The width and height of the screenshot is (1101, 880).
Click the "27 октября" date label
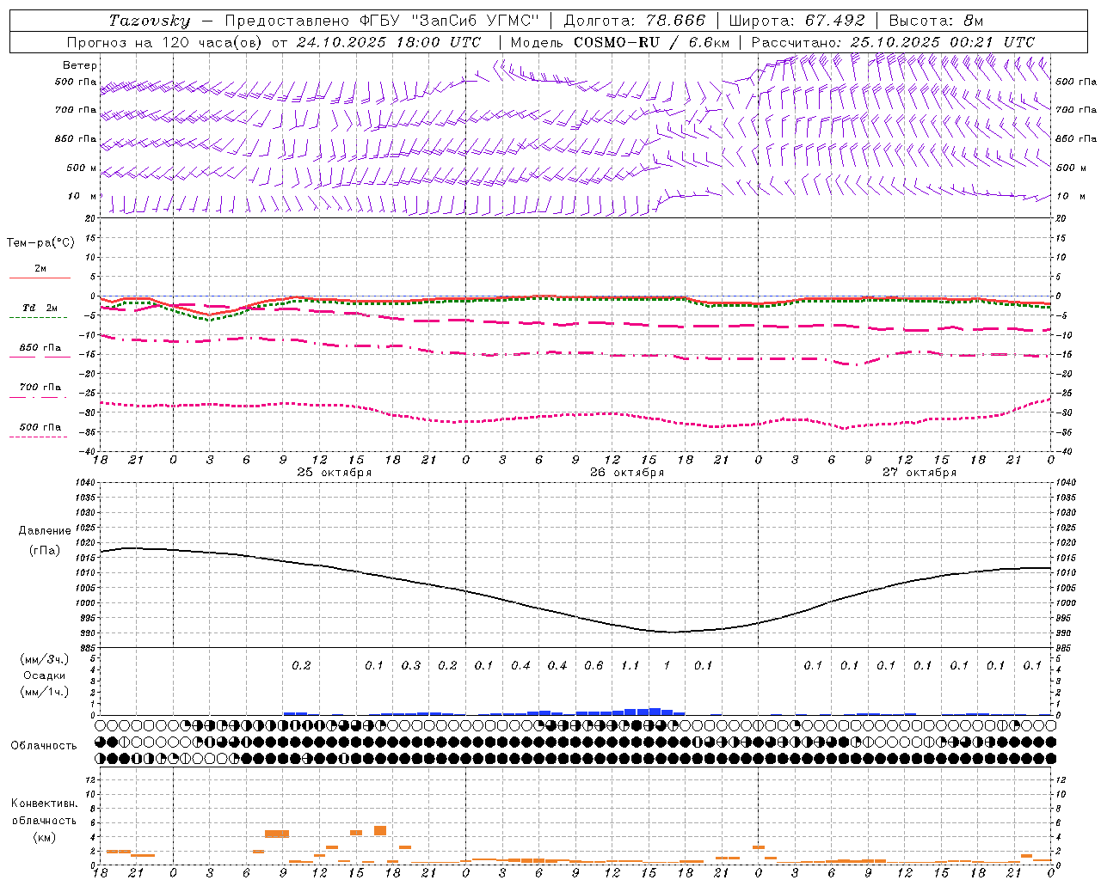pyautogui.click(x=920, y=473)
